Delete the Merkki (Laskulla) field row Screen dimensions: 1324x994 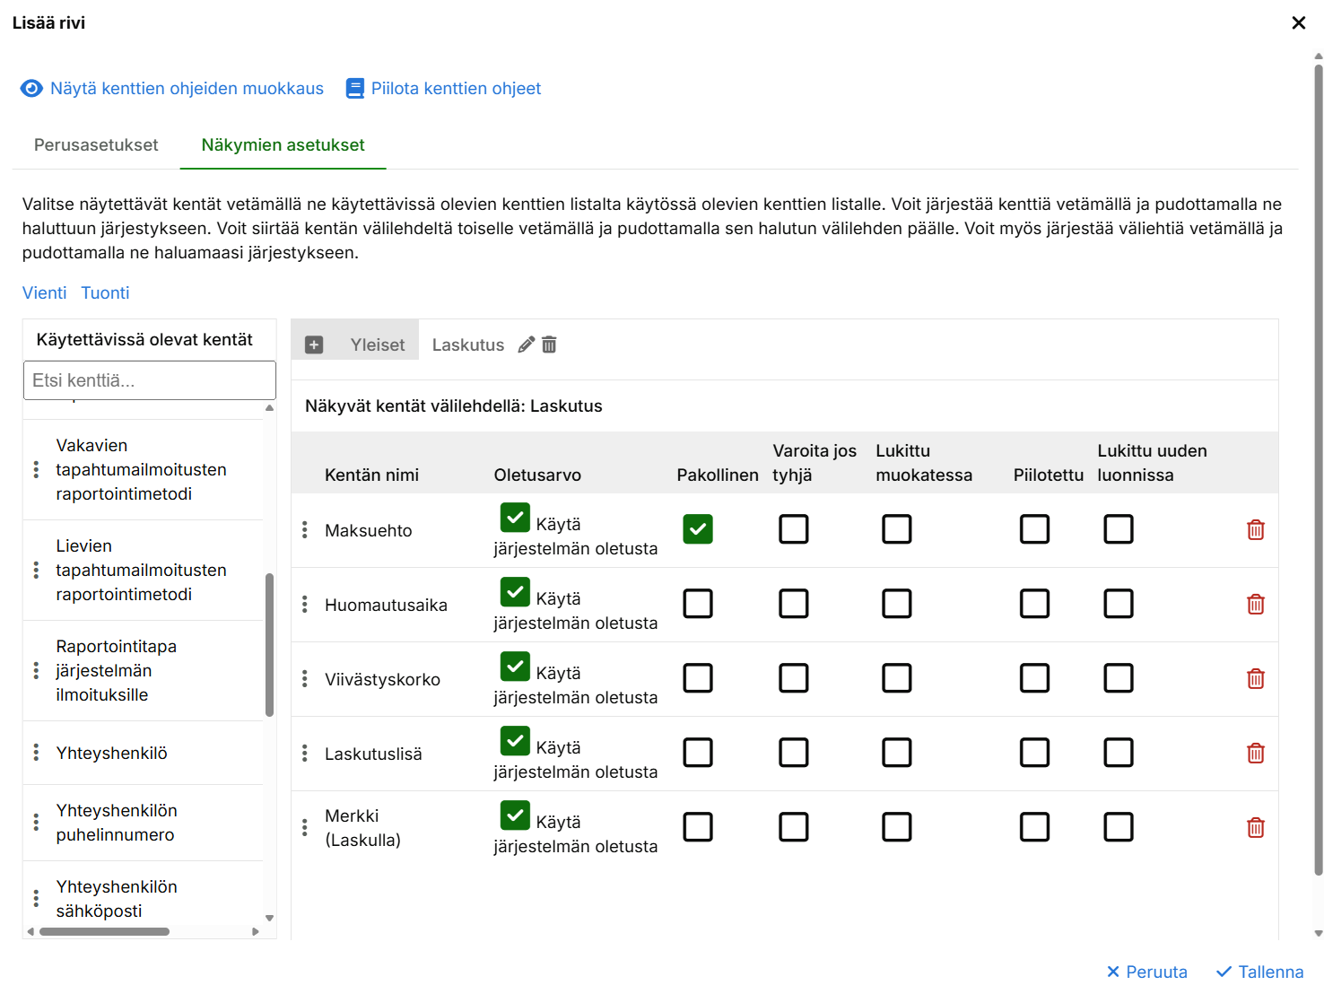[x=1255, y=828]
